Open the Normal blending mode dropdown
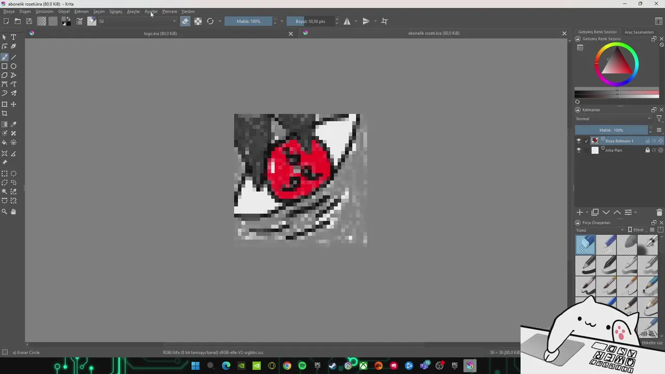 tap(614, 119)
